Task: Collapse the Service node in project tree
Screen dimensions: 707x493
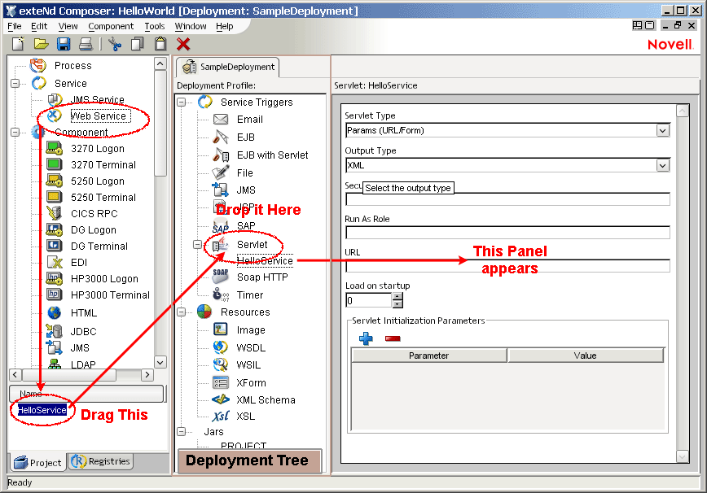Action: click(15, 83)
